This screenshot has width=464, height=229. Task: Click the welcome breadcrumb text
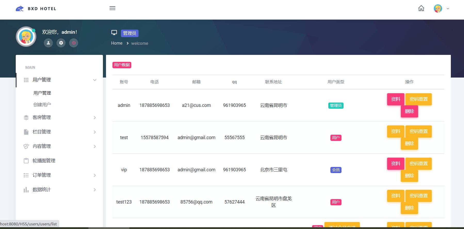(x=140, y=43)
